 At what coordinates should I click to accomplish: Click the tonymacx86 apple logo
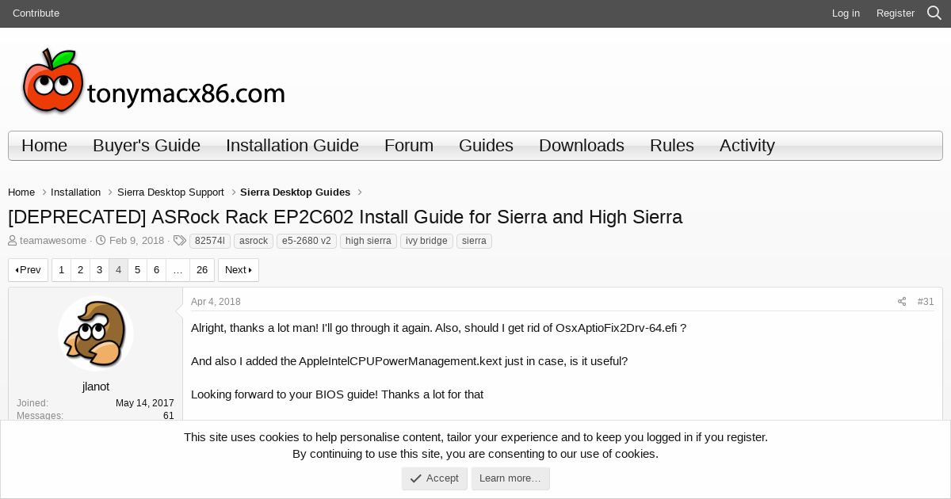tap(153, 81)
